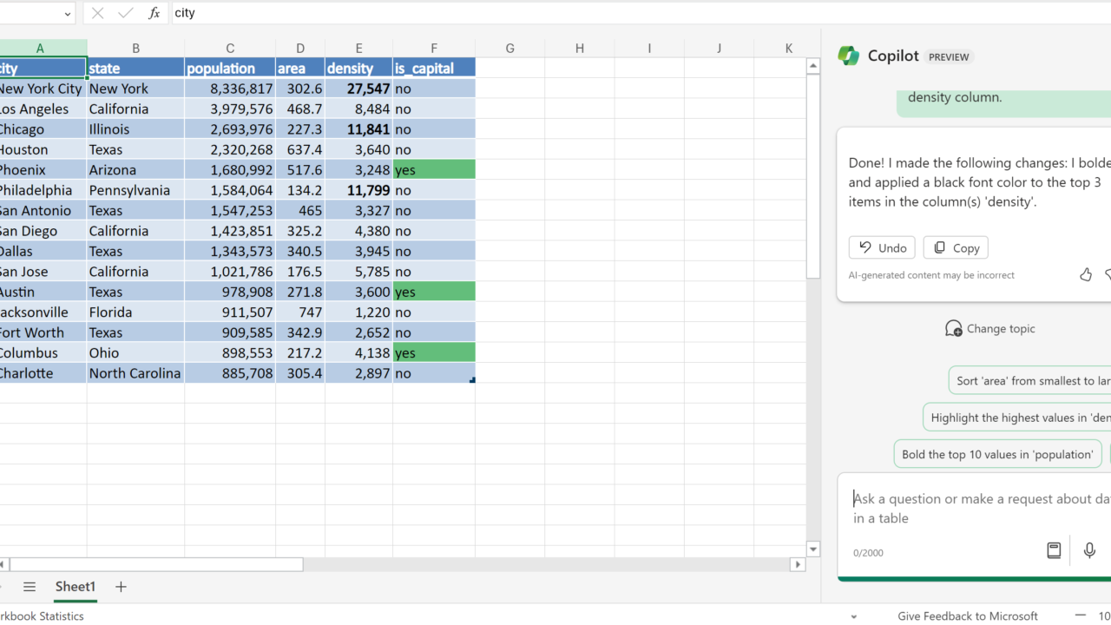Viewport: 1111px width, 625px height.
Task: Switch to the Sheet1 tab
Action: (76, 587)
